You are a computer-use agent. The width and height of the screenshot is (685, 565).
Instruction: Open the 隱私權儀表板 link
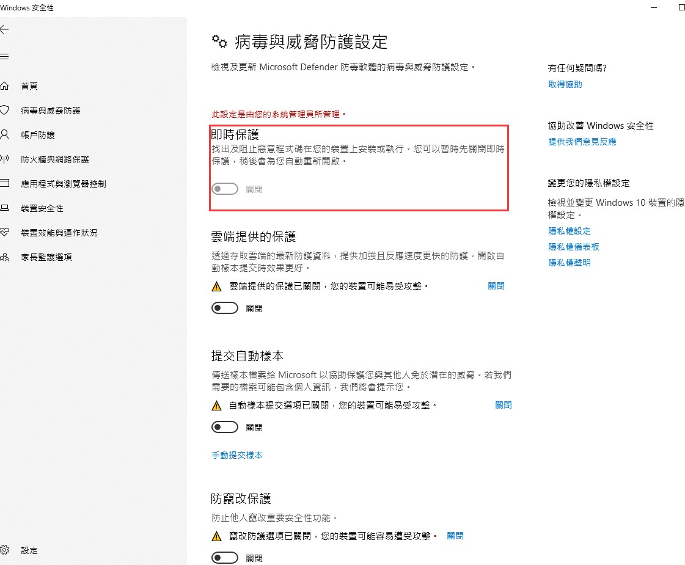pos(574,247)
